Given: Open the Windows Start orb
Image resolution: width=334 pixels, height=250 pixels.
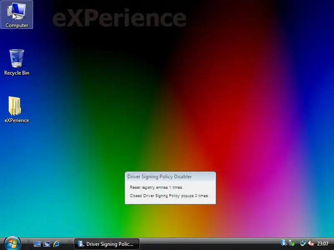Looking at the screenshot, I should pyautogui.click(x=13, y=243).
